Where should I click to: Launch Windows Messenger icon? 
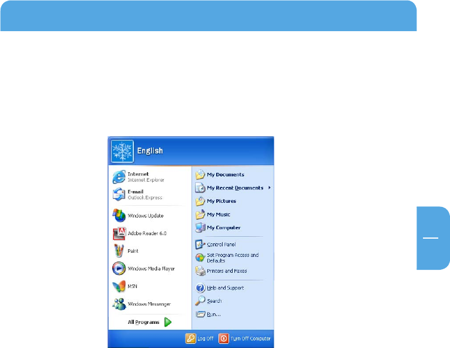pyautogui.click(x=119, y=304)
